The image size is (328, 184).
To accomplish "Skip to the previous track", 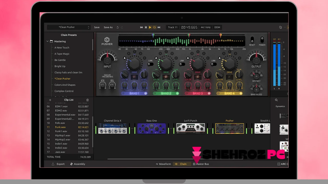I will tap(141, 27).
